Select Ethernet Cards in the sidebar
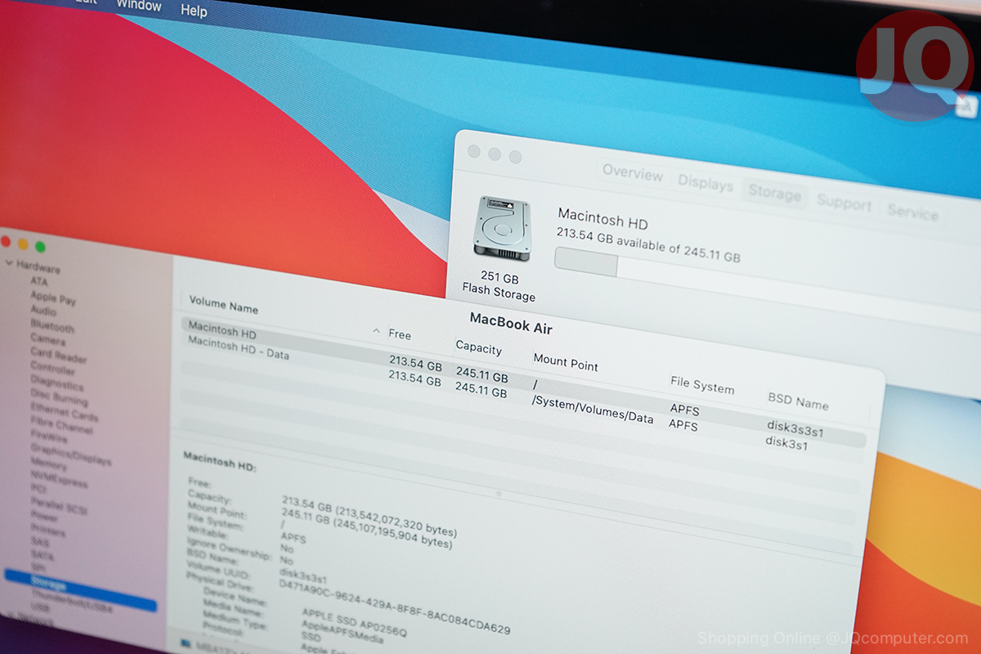 click(64, 411)
